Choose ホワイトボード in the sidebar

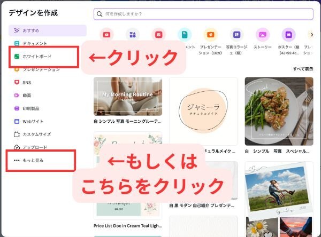pyautogui.click(x=33, y=57)
